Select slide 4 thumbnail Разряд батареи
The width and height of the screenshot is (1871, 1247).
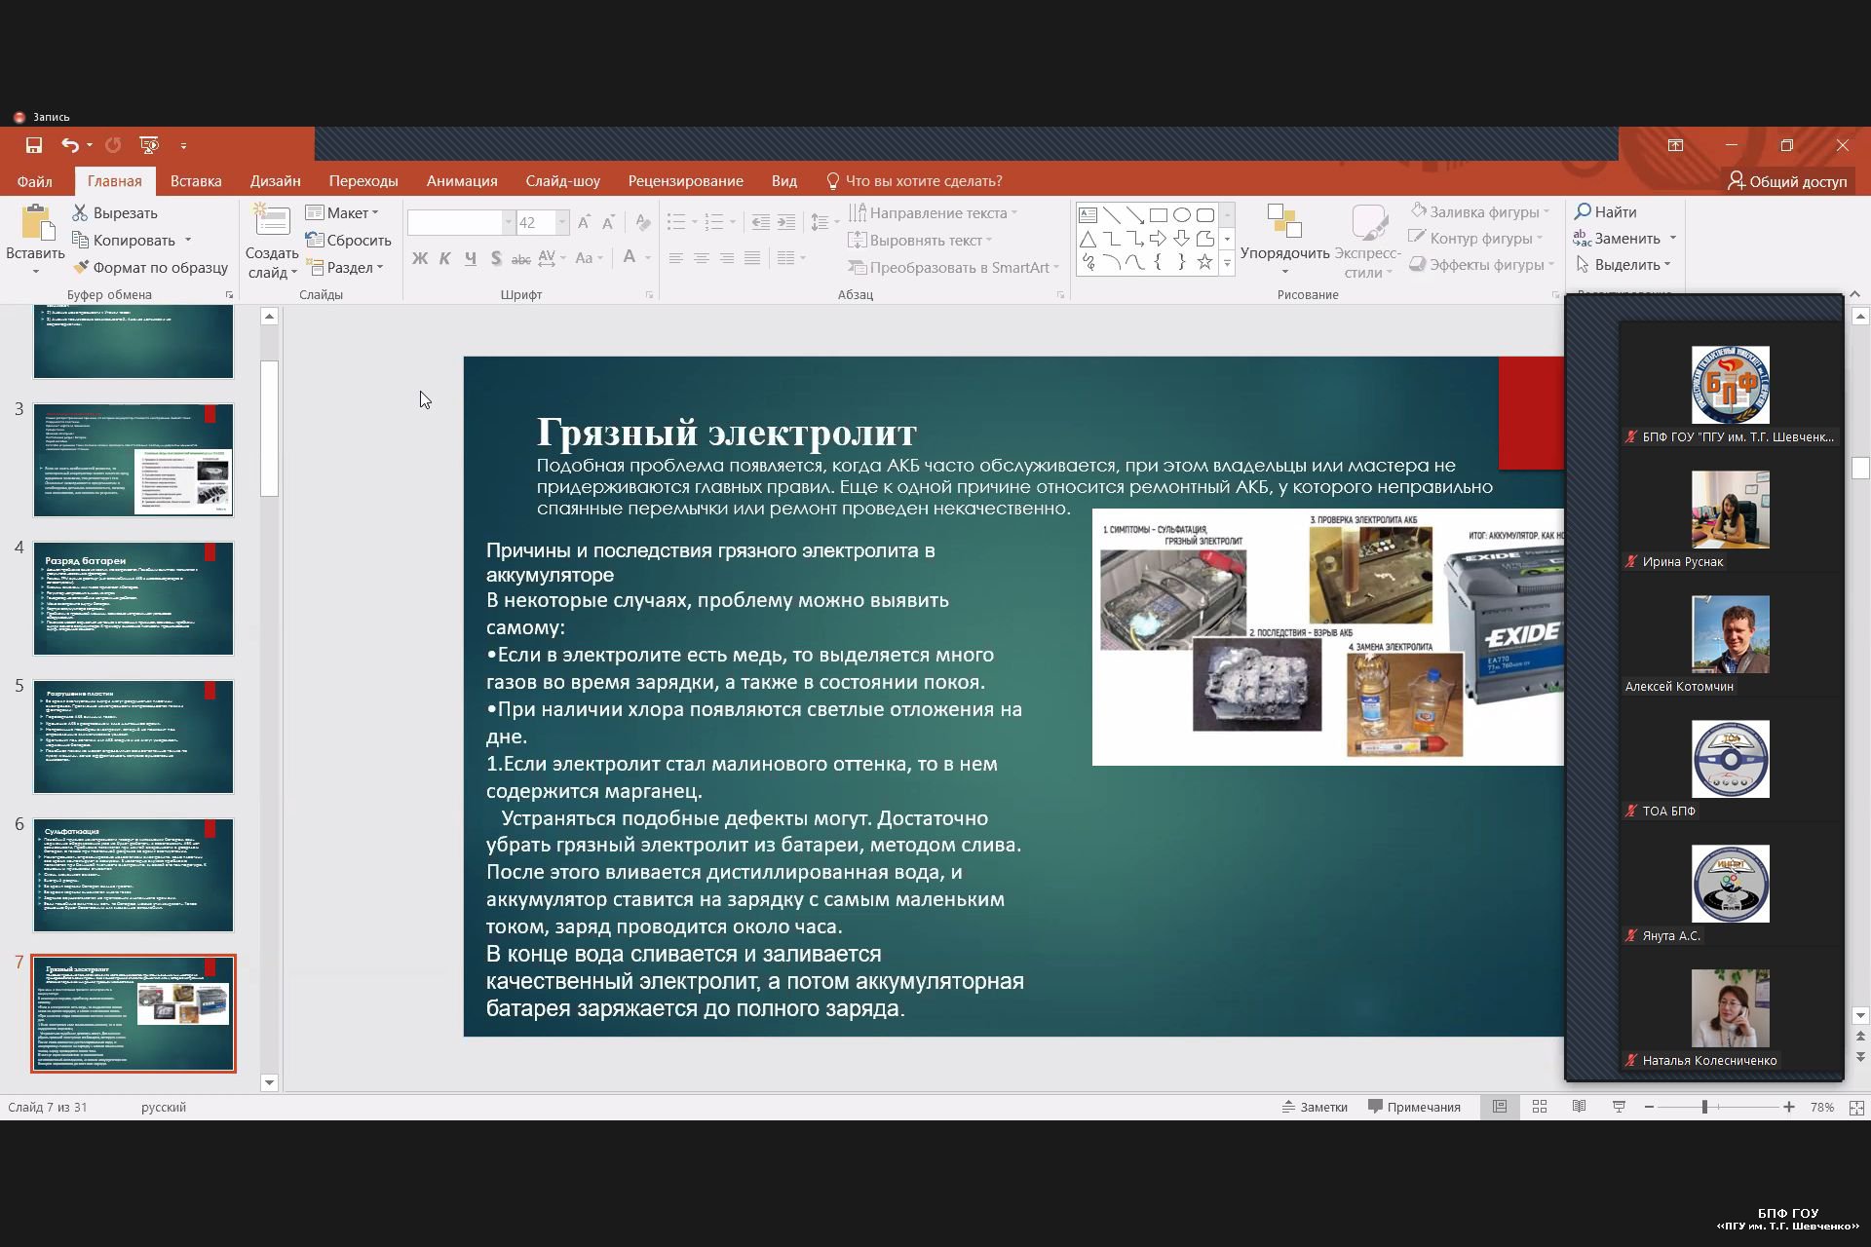134,598
